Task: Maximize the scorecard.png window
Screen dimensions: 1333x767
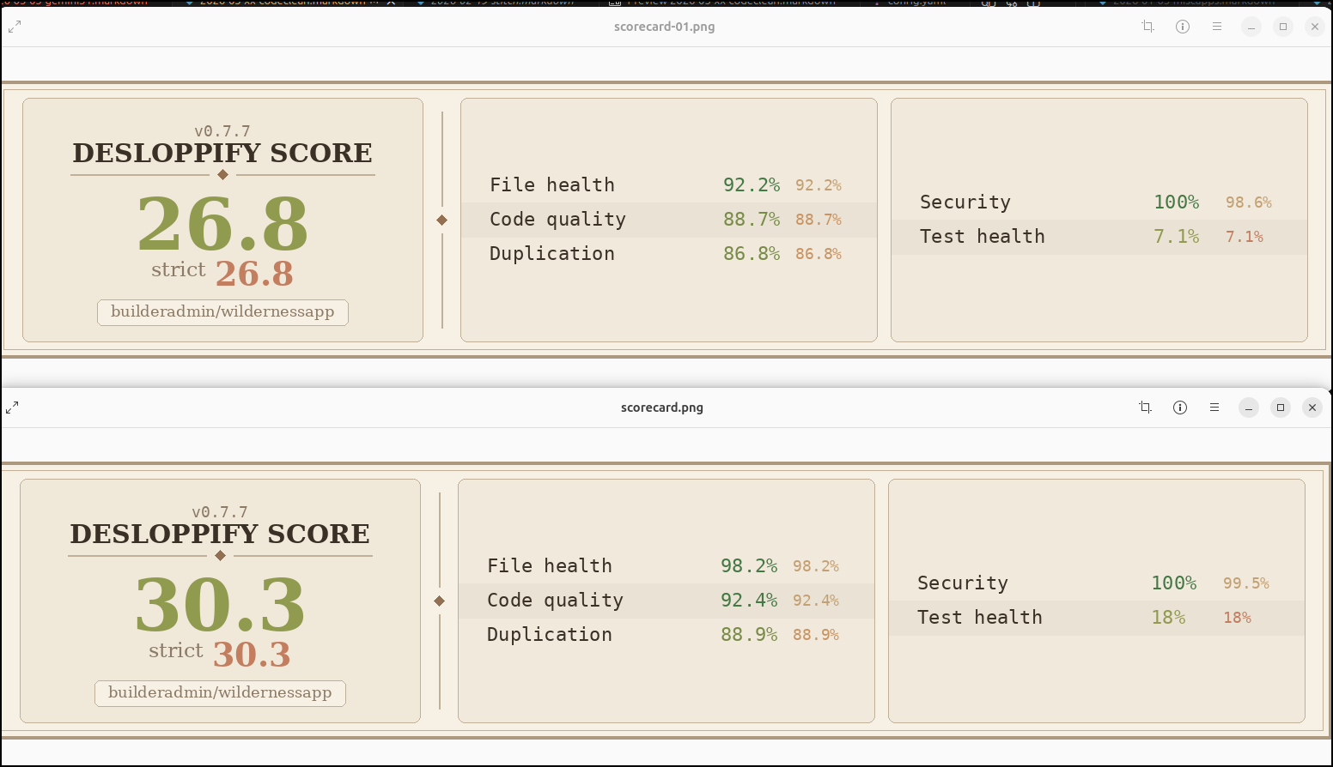Action: 1281,408
